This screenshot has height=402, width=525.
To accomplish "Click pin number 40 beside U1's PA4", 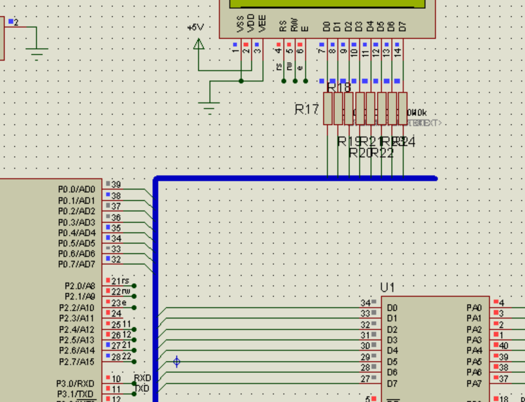I will click(x=504, y=346).
